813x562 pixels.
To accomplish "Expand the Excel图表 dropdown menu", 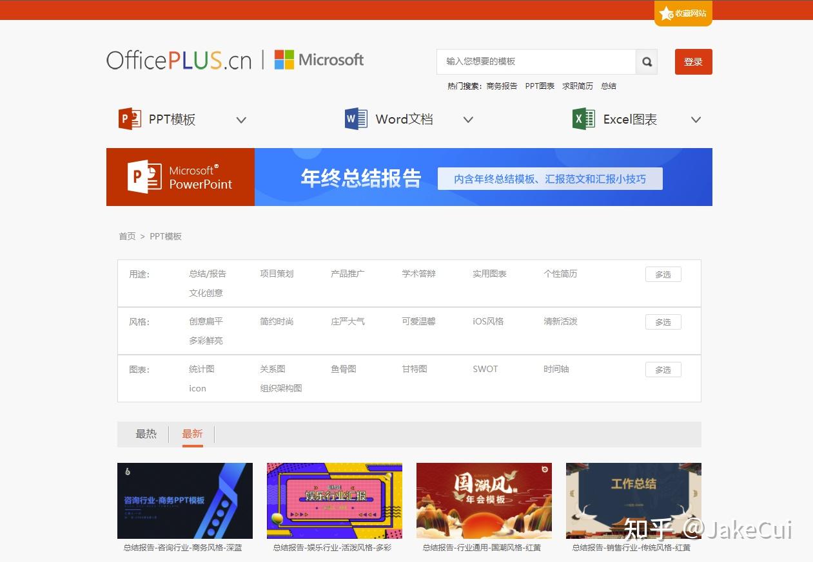I will pos(696,120).
